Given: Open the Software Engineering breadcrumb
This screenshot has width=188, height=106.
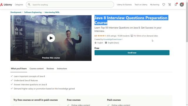Looking at the screenshot, I should click(33, 12).
